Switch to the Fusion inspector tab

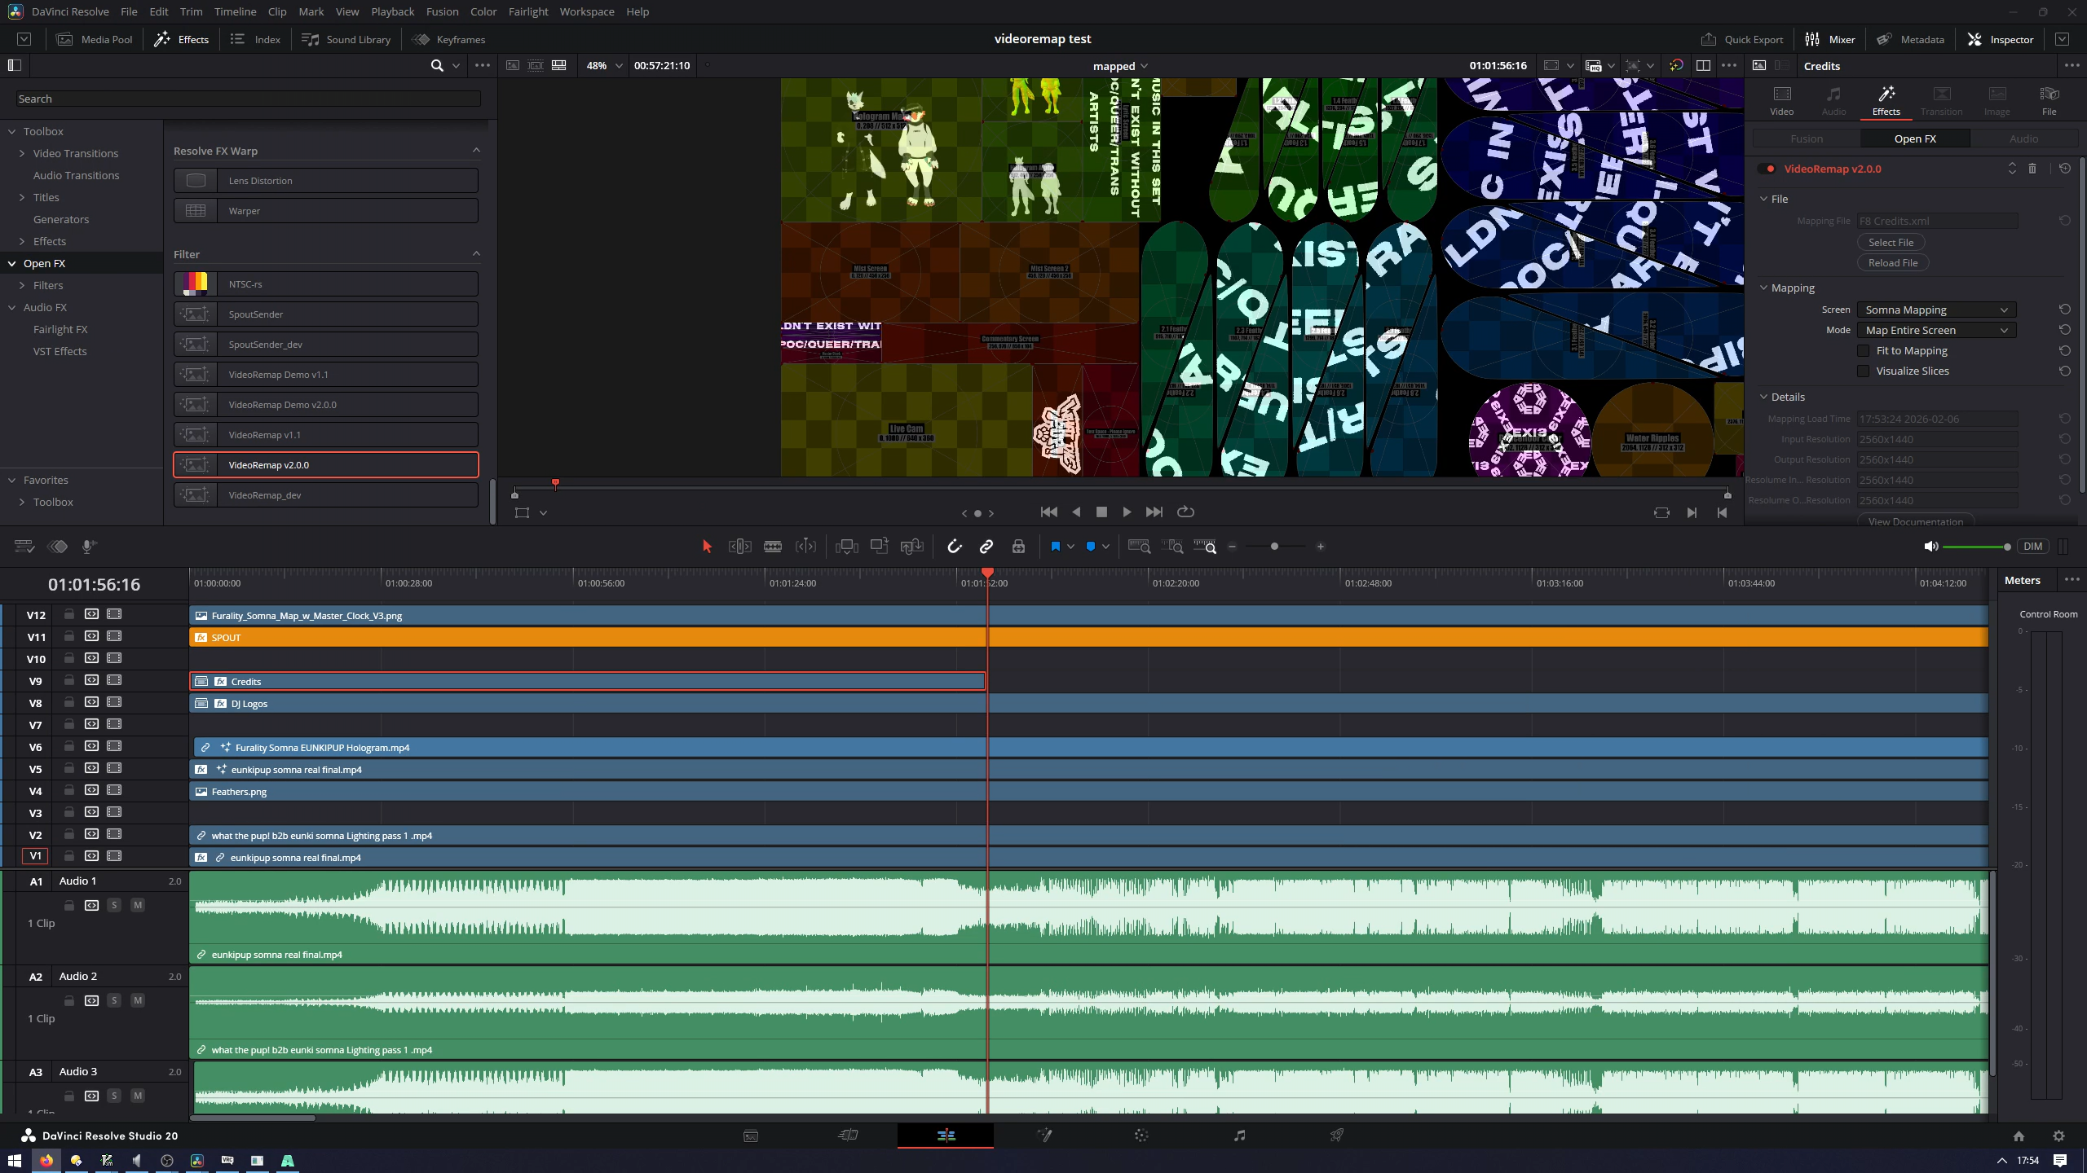point(1807,138)
